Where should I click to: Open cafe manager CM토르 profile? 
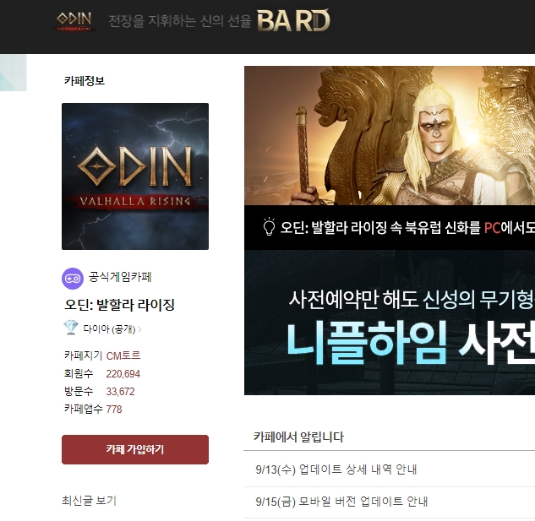123,355
